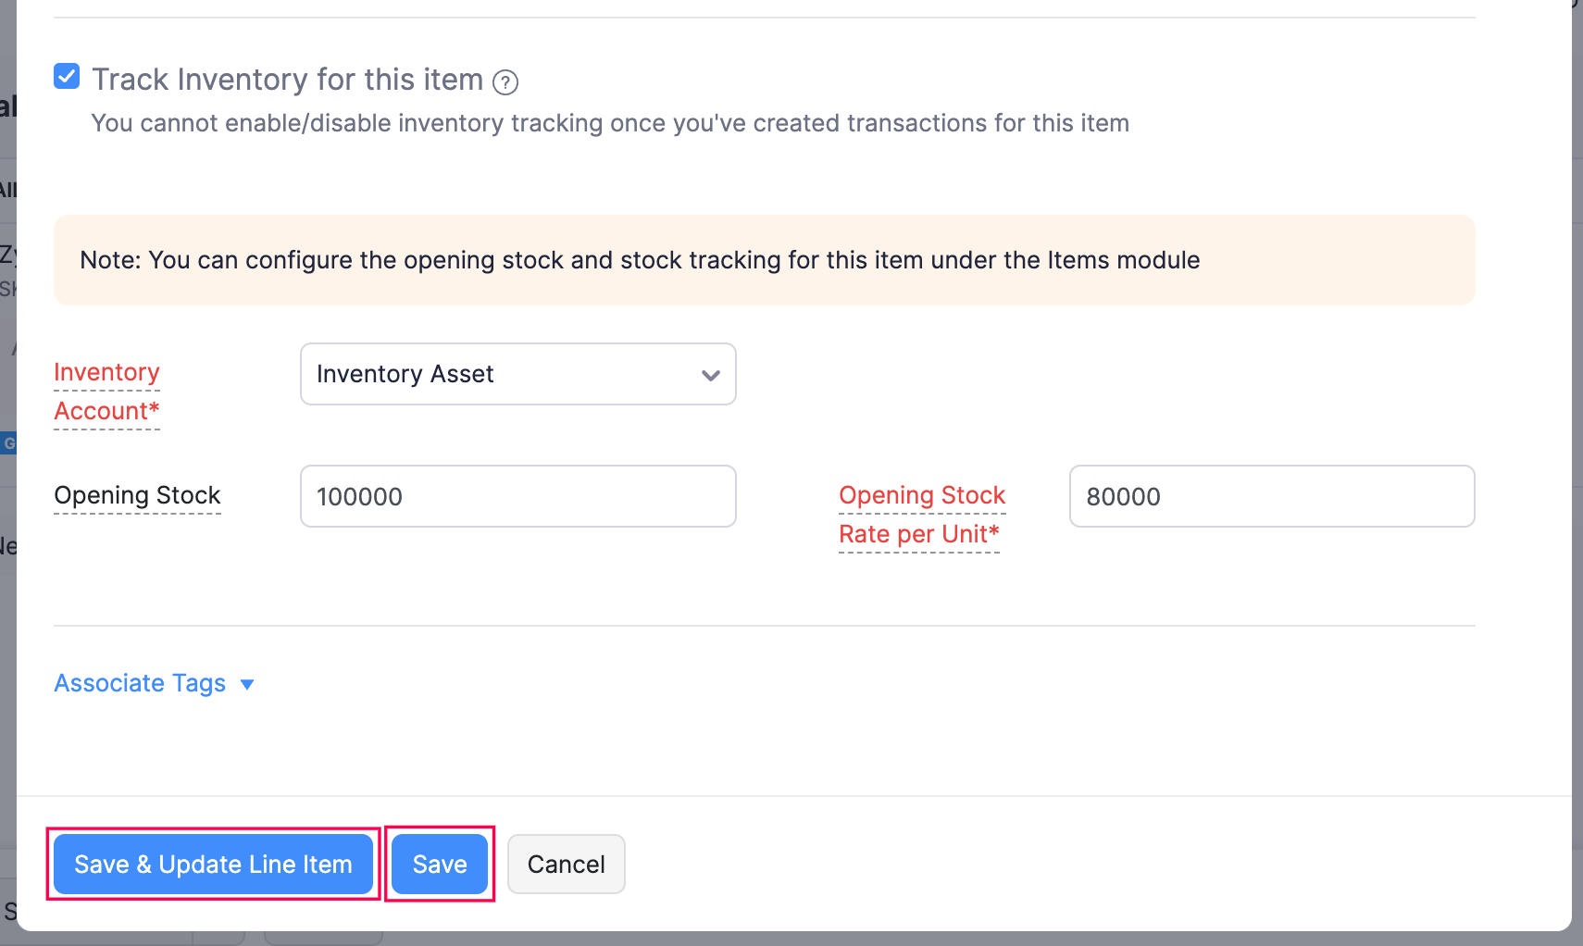The height and width of the screenshot is (946, 1583).
Task: Click the green badge on the left edge
Action: [9, 442]
